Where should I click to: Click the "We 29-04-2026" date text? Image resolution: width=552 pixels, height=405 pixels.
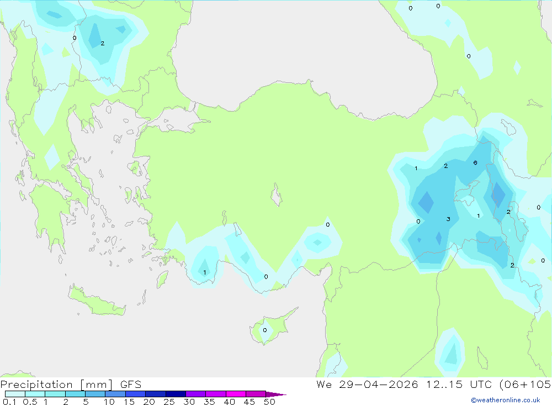(367, 384)
